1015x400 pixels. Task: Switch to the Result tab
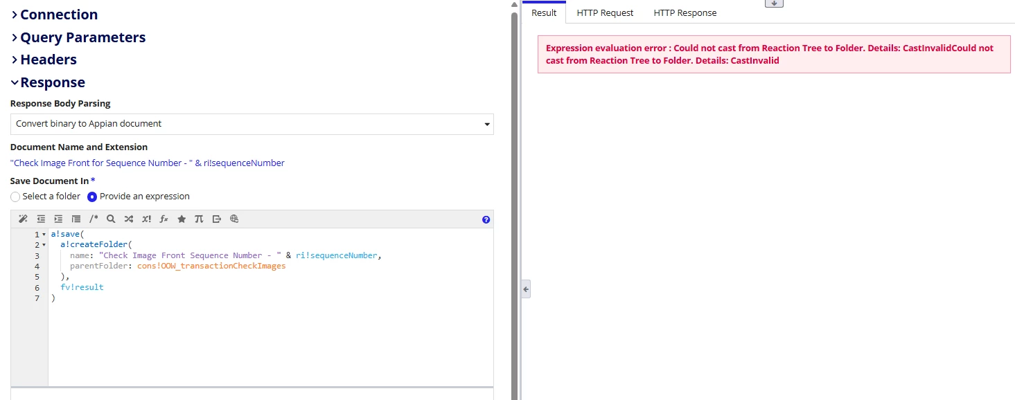pos(544,12)
